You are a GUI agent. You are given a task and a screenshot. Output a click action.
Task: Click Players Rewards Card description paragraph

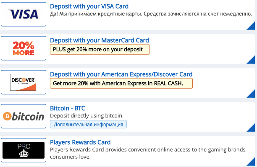coord(148,153)
